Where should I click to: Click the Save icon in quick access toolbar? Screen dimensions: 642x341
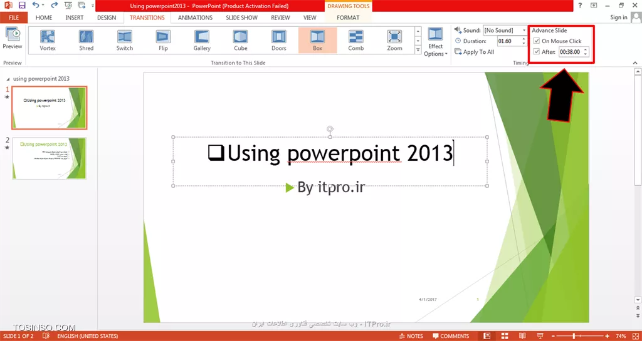22,5
